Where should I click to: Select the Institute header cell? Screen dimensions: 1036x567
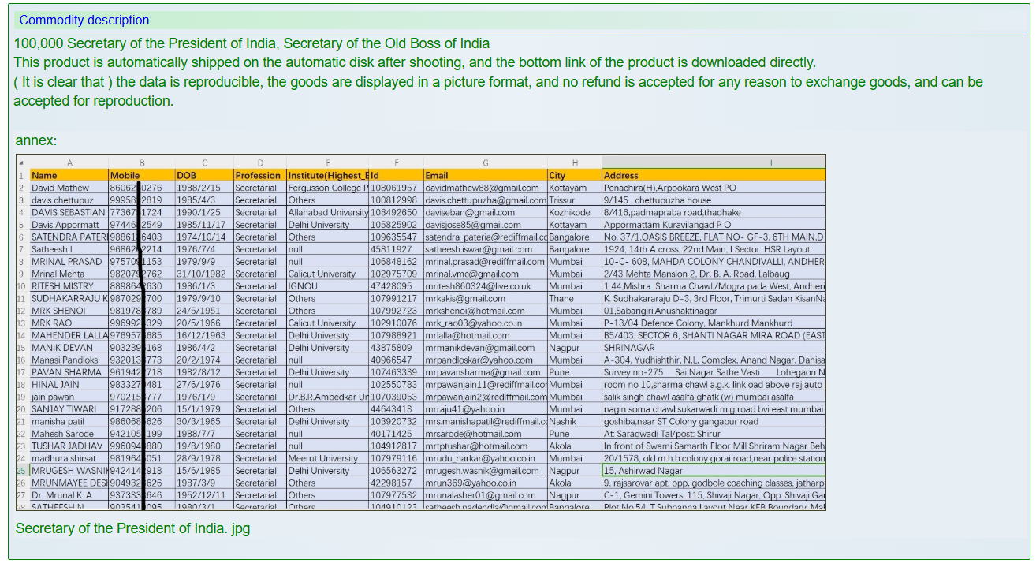coord(326,175)
